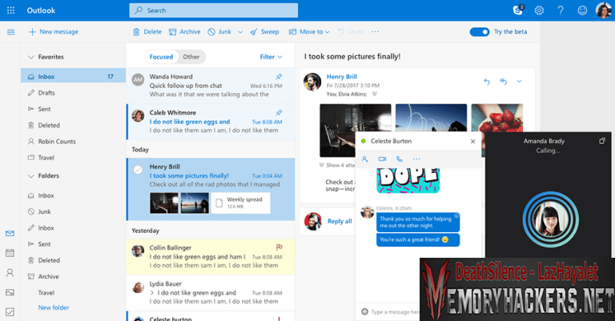The image size is (615, 321).
Task: Open the Favorites Inbox folder
Action: tap(73, 76)
